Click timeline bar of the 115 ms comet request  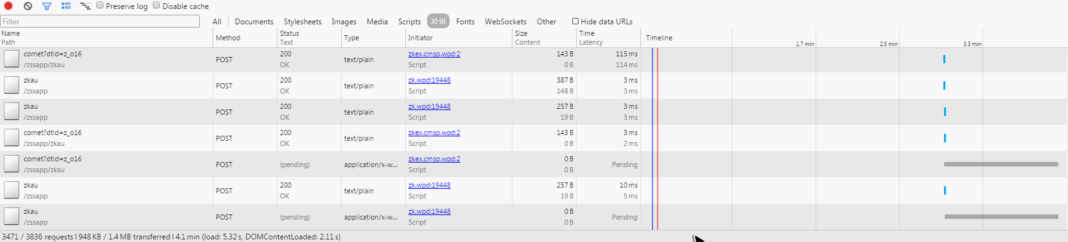[944, 59]
